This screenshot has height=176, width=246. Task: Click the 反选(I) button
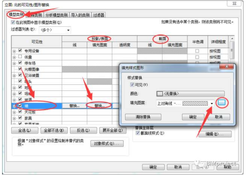[83, 130]
